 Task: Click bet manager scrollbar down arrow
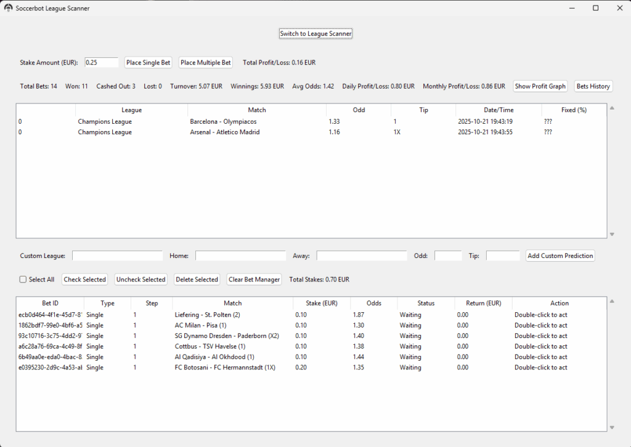612,427
